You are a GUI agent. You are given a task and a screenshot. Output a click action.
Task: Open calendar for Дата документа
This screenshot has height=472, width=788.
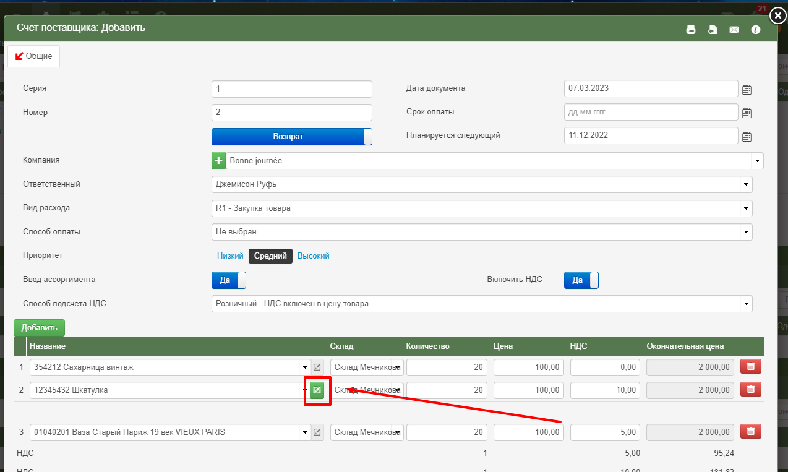(x=747, y=89)
